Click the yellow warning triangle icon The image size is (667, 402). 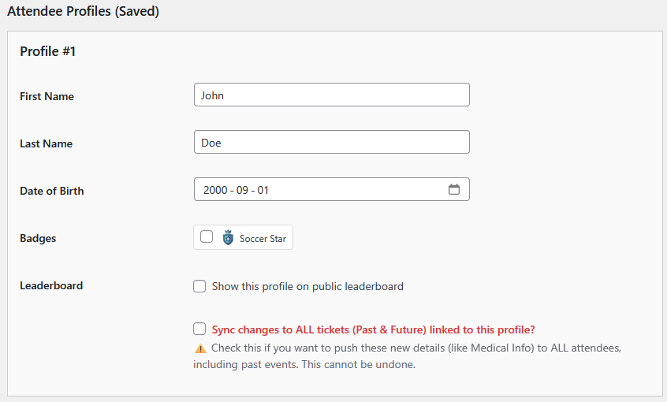[x=200, y=348]
